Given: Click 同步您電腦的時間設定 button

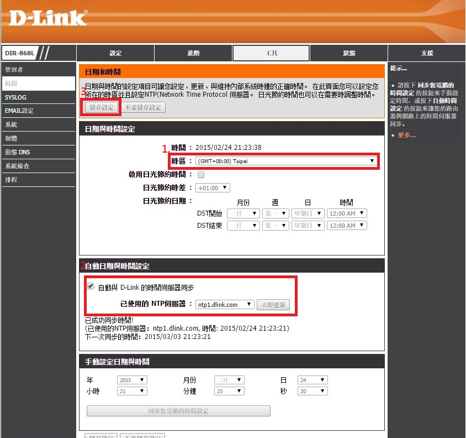Looking at the screenshot, I should click(178, 411).
